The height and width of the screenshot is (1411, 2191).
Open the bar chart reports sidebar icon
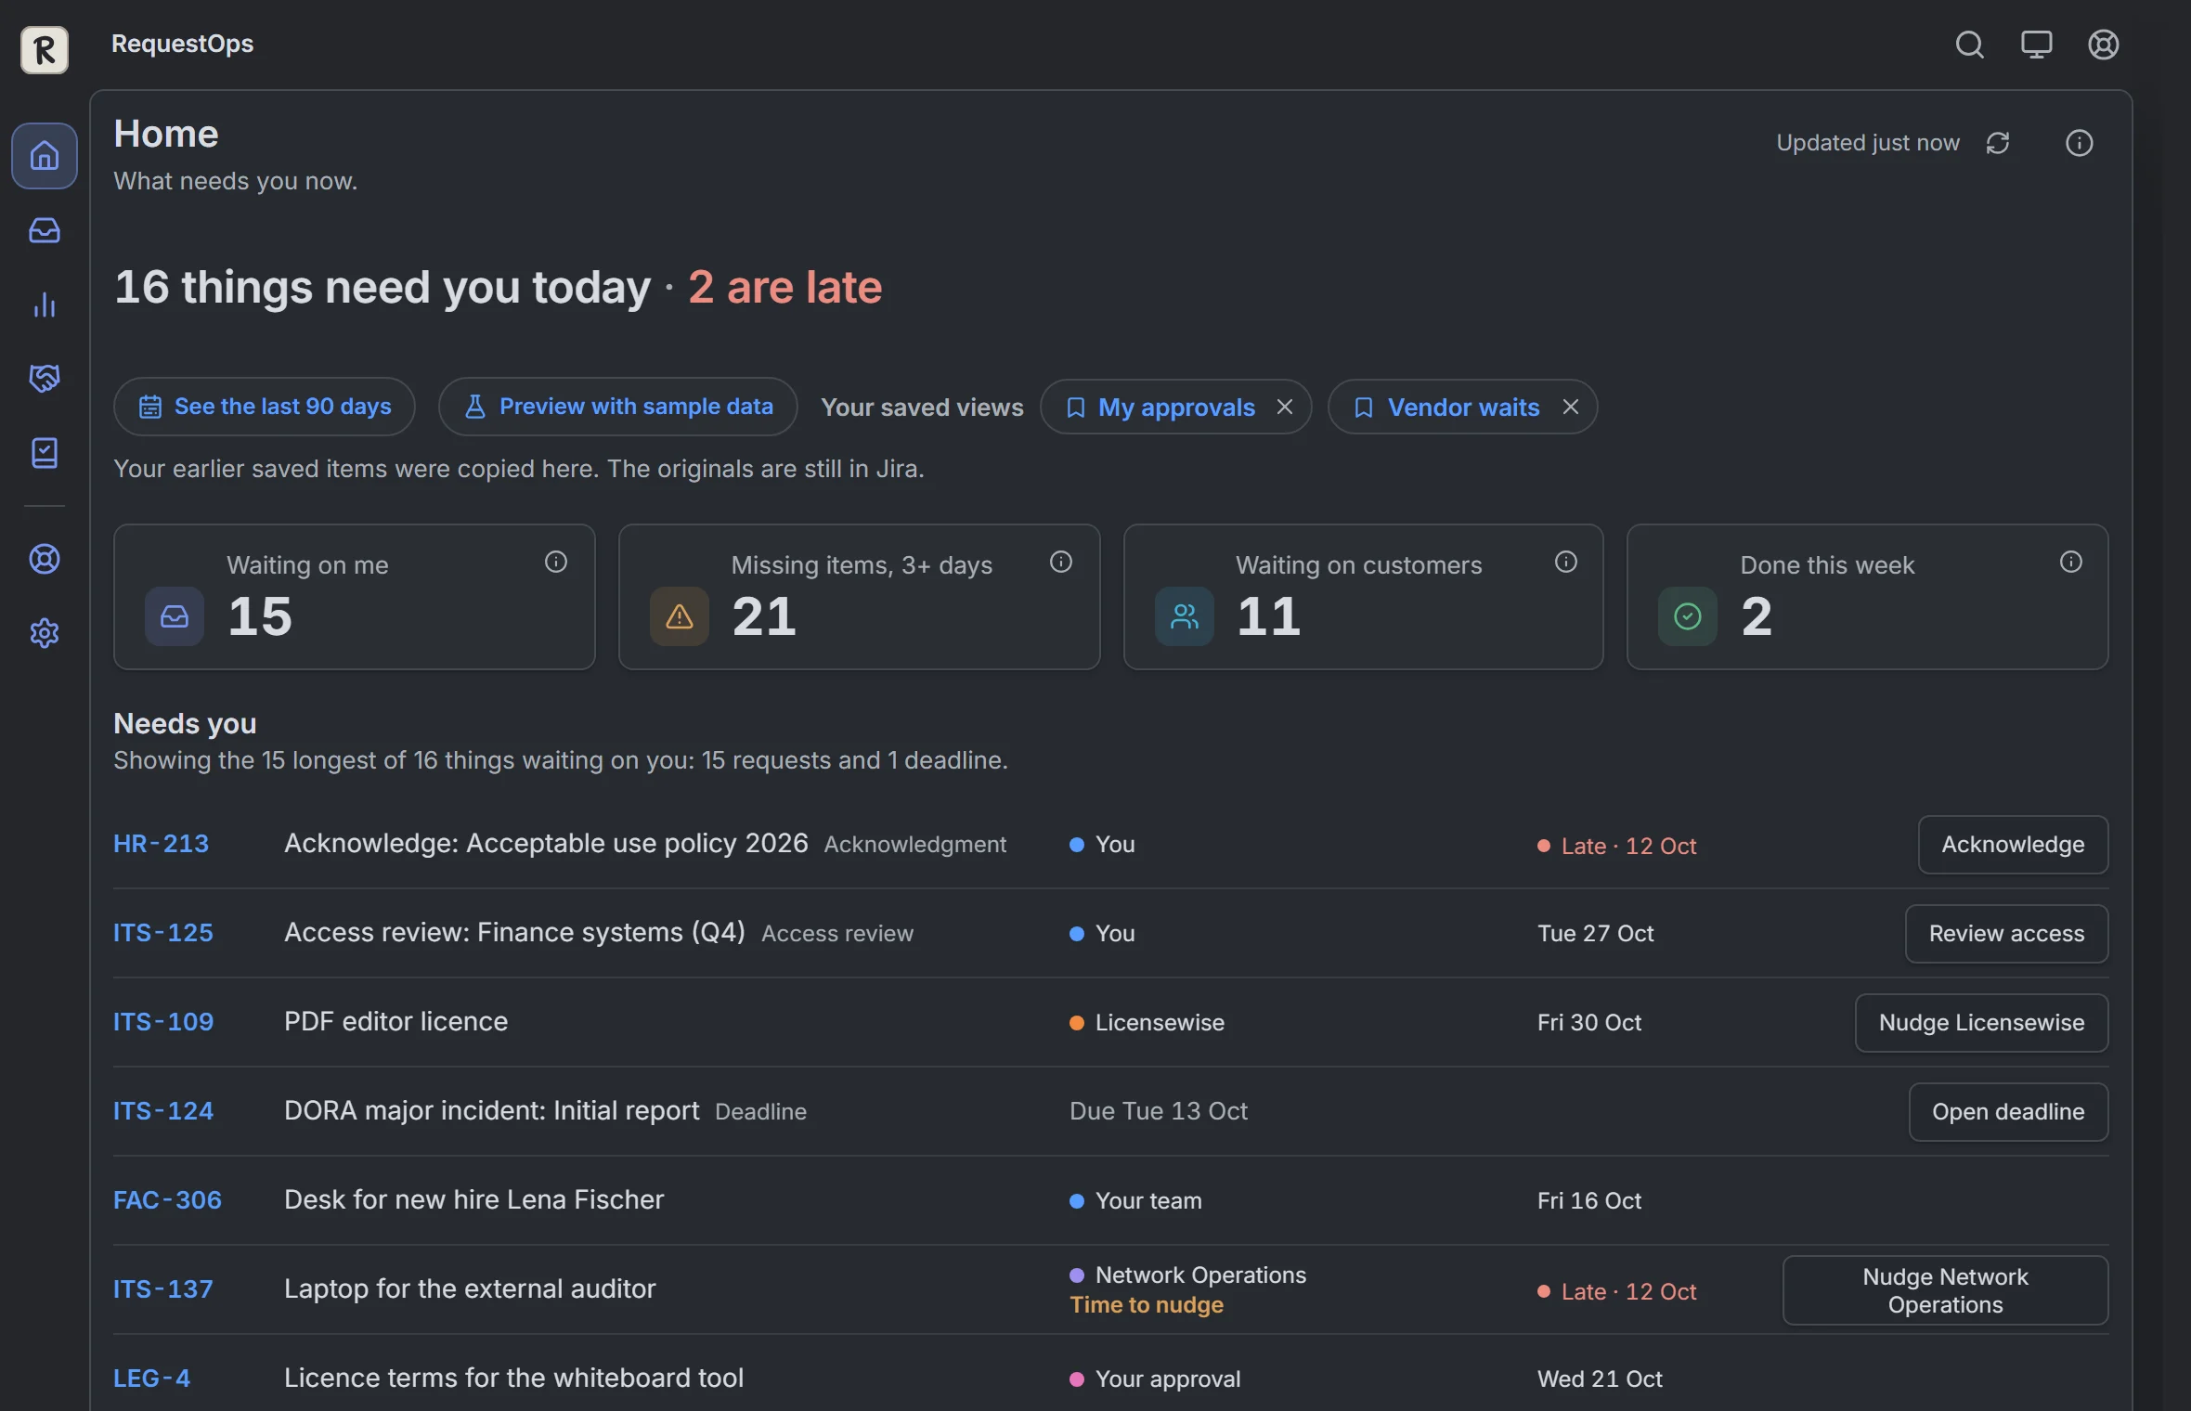click(45, 304)
